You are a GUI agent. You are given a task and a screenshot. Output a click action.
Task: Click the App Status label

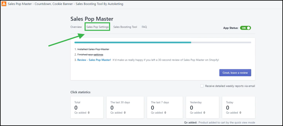(x=231, y=28)
